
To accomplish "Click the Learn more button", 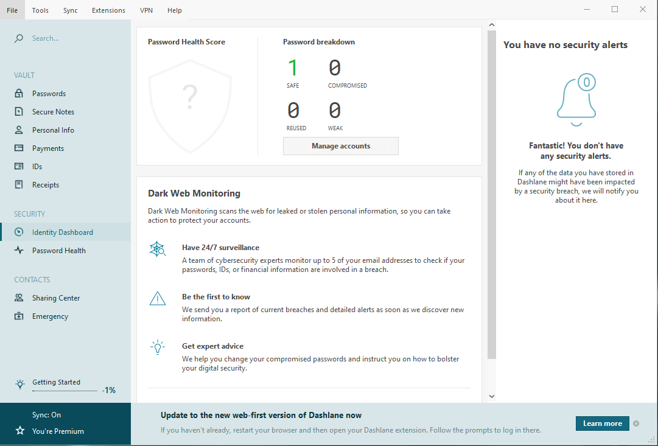I will [602, 423].
